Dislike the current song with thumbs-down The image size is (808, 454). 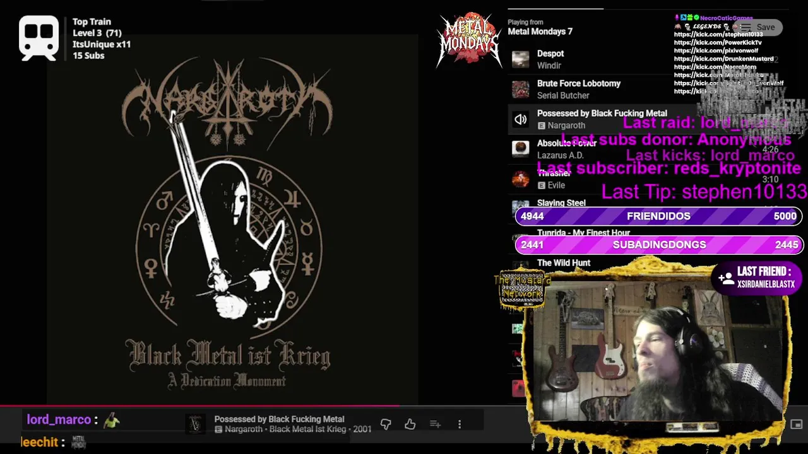pyautogui.click(x=386, y=424)
